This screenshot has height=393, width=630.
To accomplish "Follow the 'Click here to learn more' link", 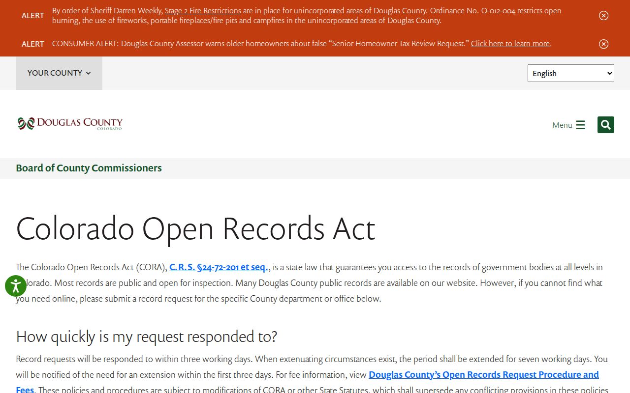I will point(510,43).
